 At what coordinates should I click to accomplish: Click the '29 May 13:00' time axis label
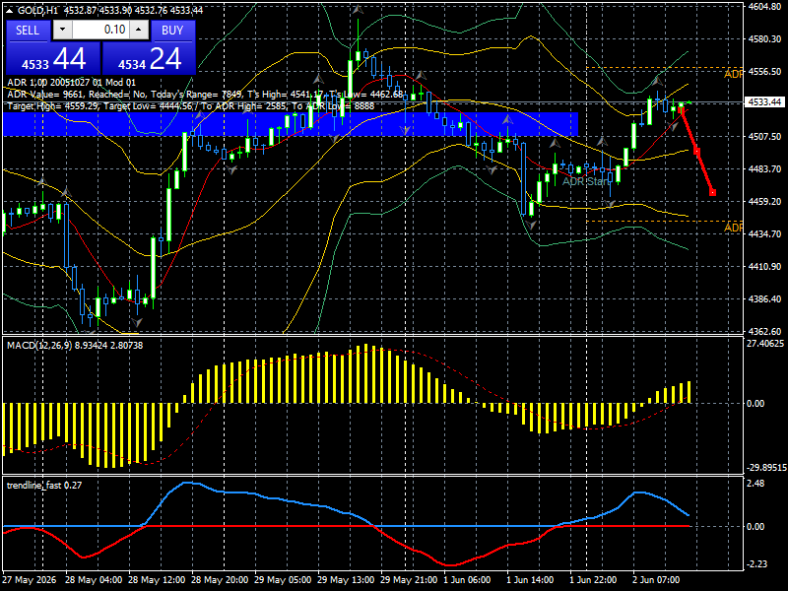point(346,579)
